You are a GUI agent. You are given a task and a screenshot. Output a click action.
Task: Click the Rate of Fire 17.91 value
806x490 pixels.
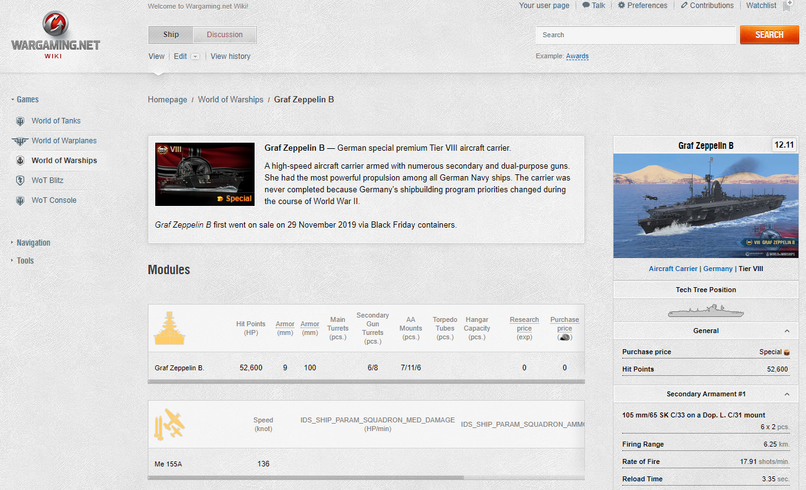tap(764, 462)
